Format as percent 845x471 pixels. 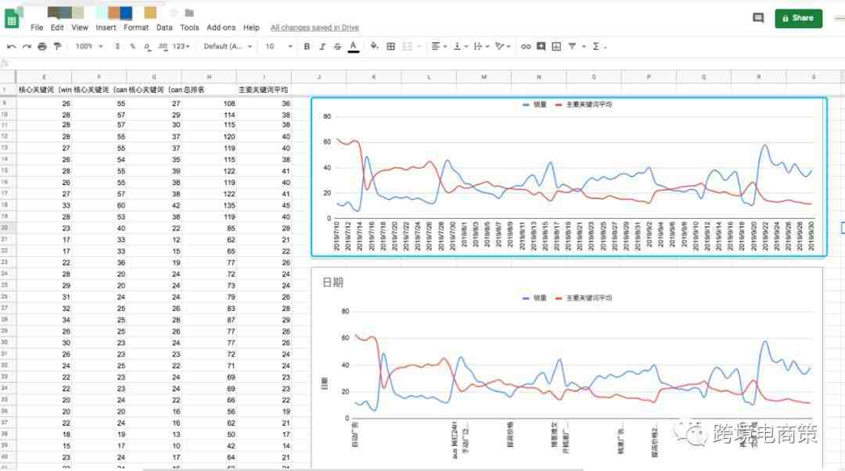132,47
